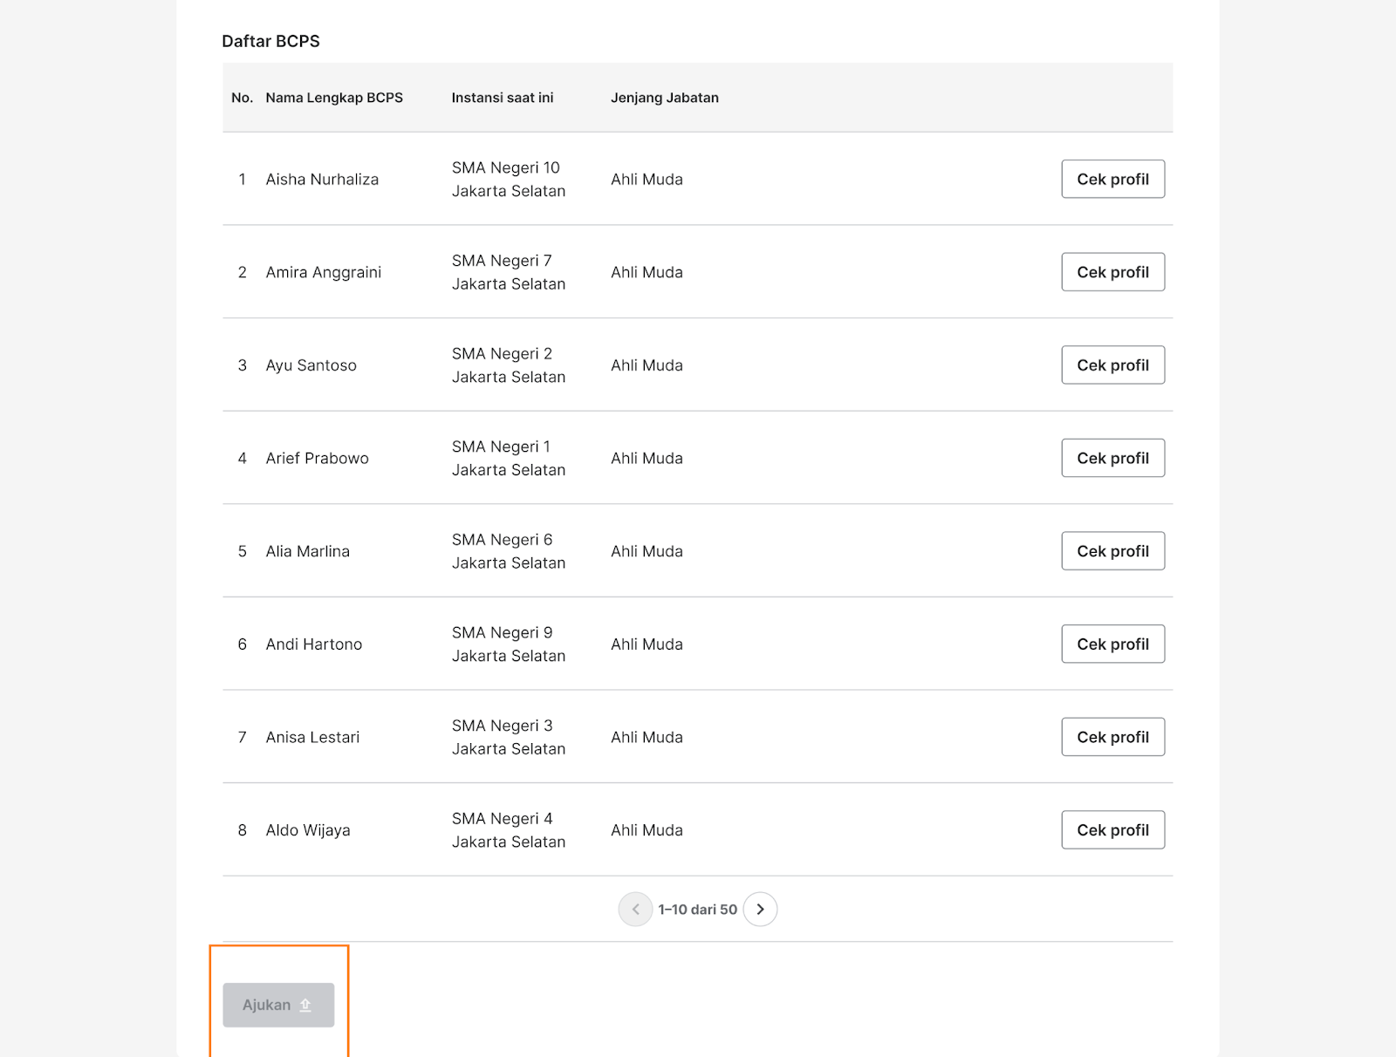Click SMA Negeri 3 Jakarta Selatan cell
This screenshot has height=1057, width=1396.
tap(509, 737)
